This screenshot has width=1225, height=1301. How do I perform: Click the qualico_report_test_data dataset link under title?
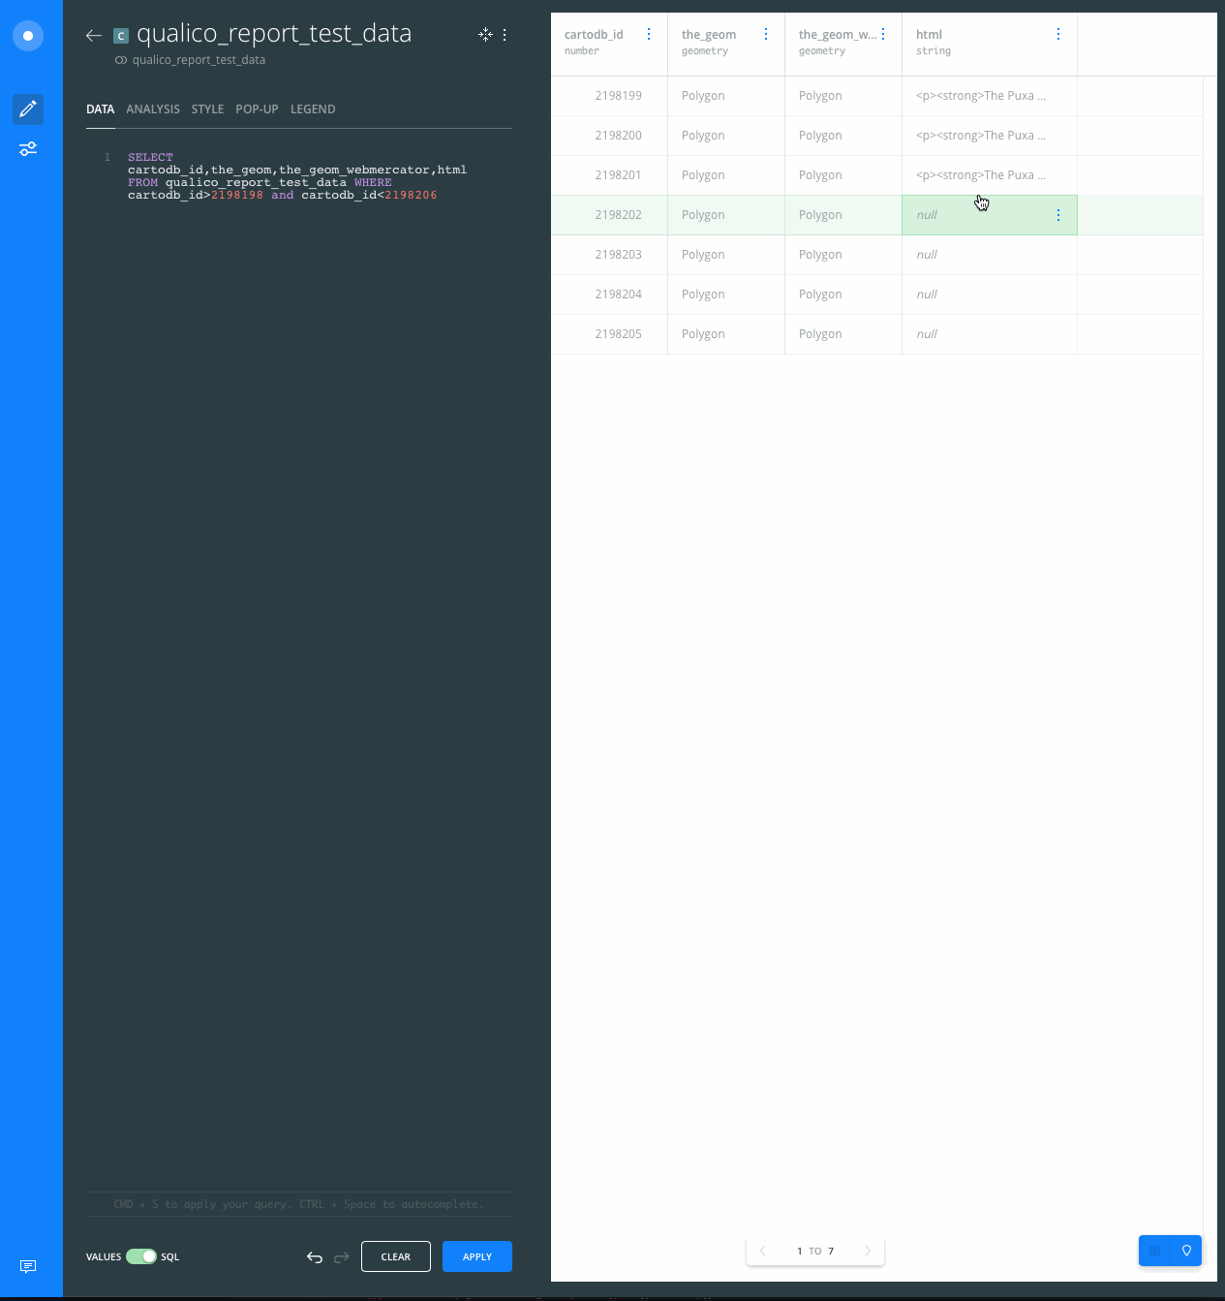(x=199, y=60)
